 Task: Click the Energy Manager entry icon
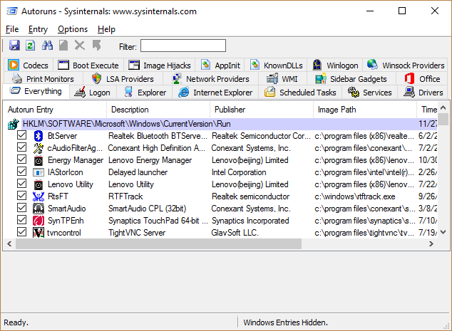[38, 160]
